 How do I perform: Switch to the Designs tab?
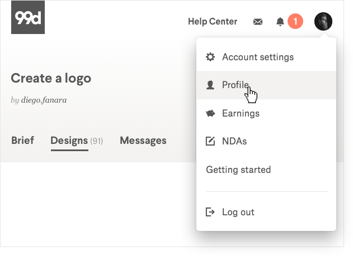(69, 141)
